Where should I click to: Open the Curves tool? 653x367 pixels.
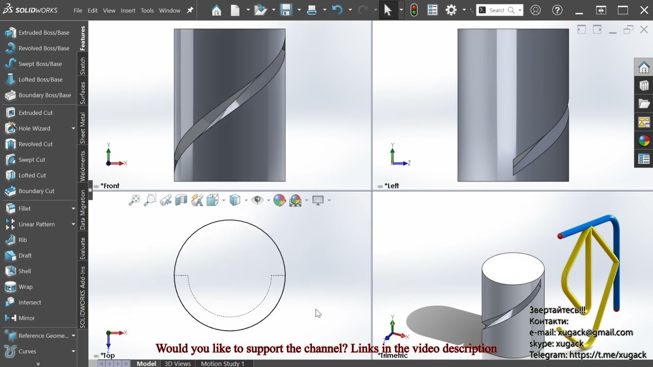point(21,351)
